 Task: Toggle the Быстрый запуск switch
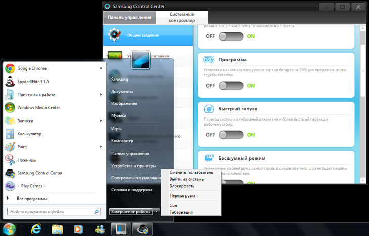(x=231, y=135)
